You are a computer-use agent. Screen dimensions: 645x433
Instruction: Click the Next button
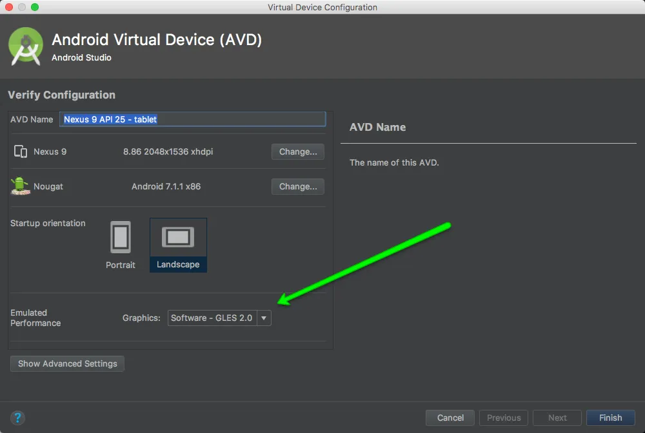557,418
